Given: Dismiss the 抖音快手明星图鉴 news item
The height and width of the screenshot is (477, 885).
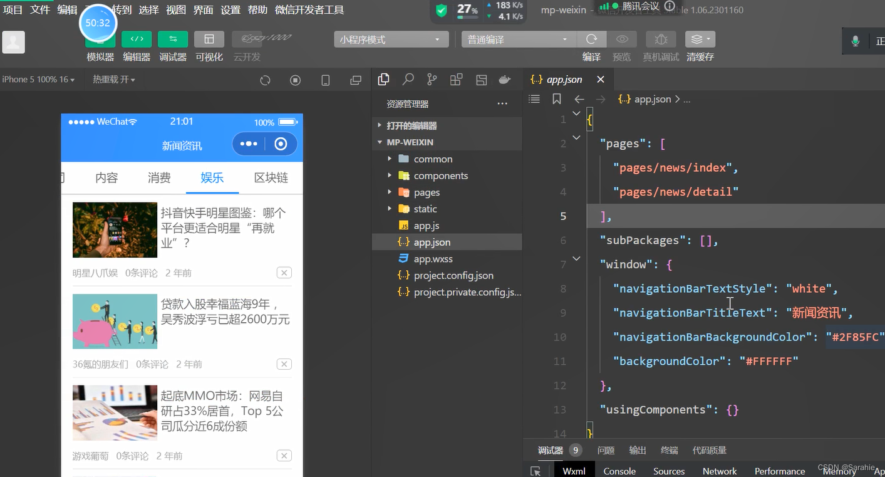Looking at the screenshot, I should (284, 273).
